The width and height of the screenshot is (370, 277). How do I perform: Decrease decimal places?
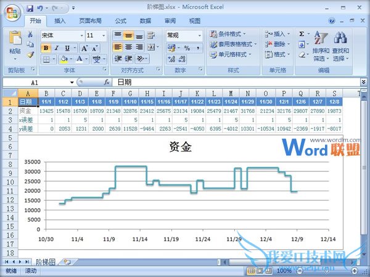click(x=182, y=59)
